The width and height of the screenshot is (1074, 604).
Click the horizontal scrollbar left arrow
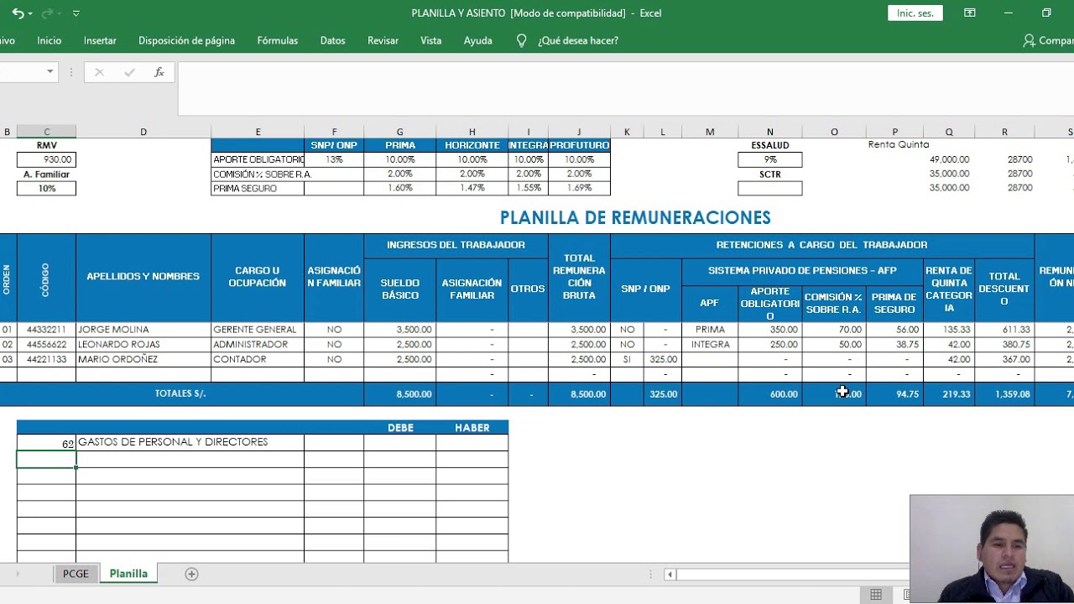(670, 575)
